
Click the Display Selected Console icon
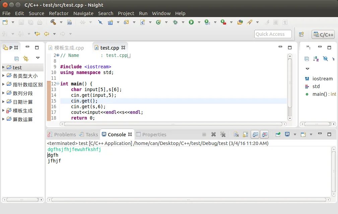click(x=287, y=135)
